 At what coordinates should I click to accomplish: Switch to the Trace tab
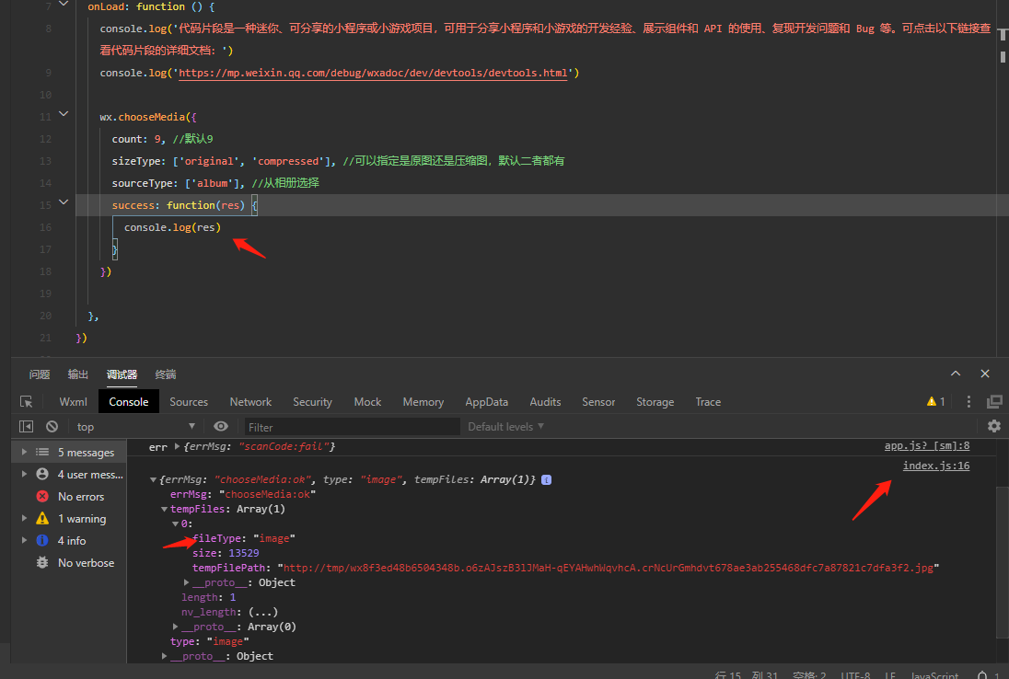point(708,402)
